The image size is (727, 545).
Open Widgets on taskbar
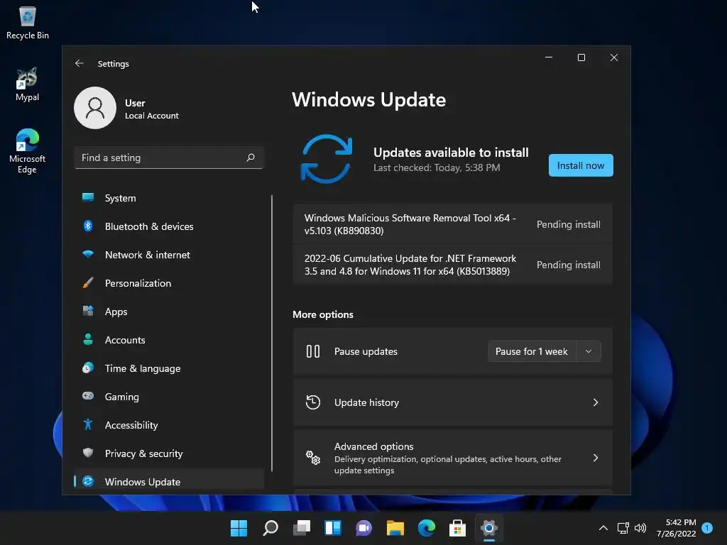coord(333,528)
